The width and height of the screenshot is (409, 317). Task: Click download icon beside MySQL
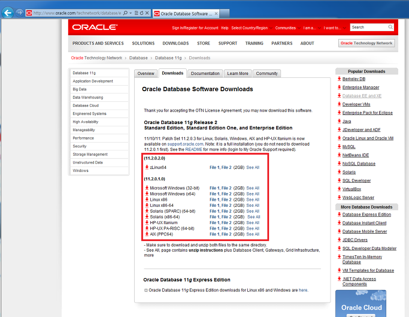(x=339, y=146)
